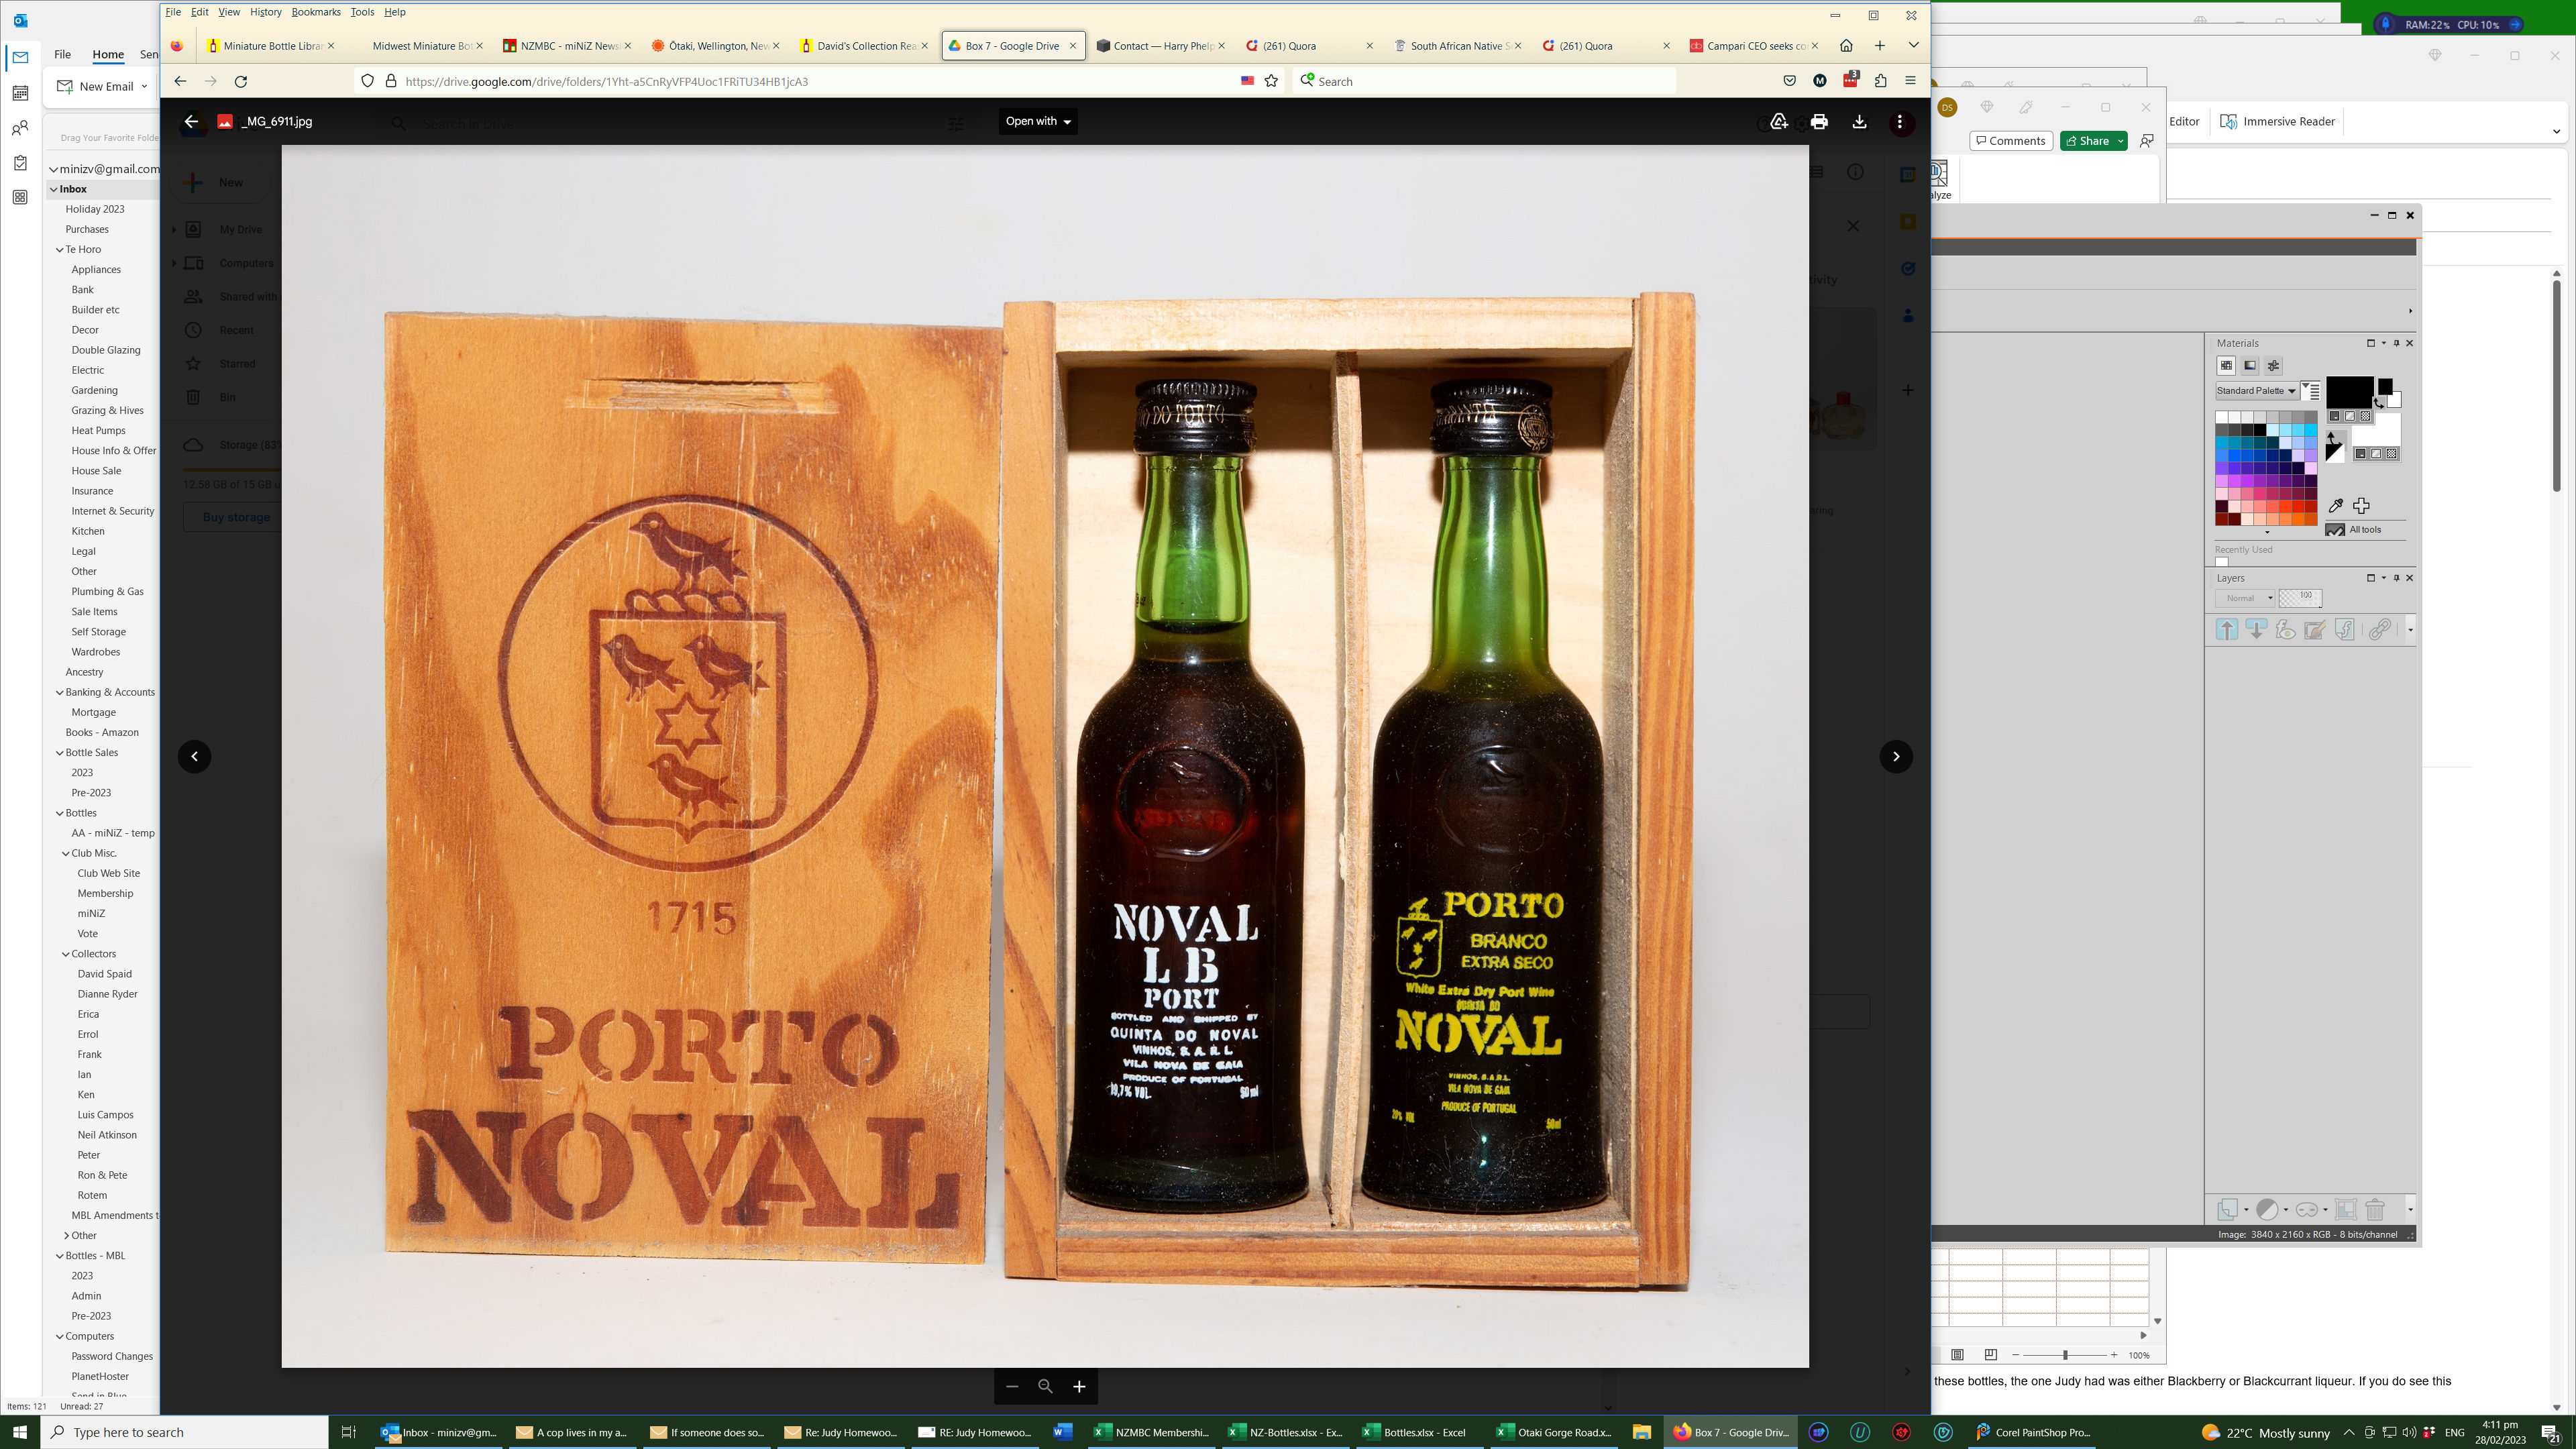The height and width of the screenshot is (1449, 2576).
Task: Add to palette with the plus icon
Action: 2361,506
